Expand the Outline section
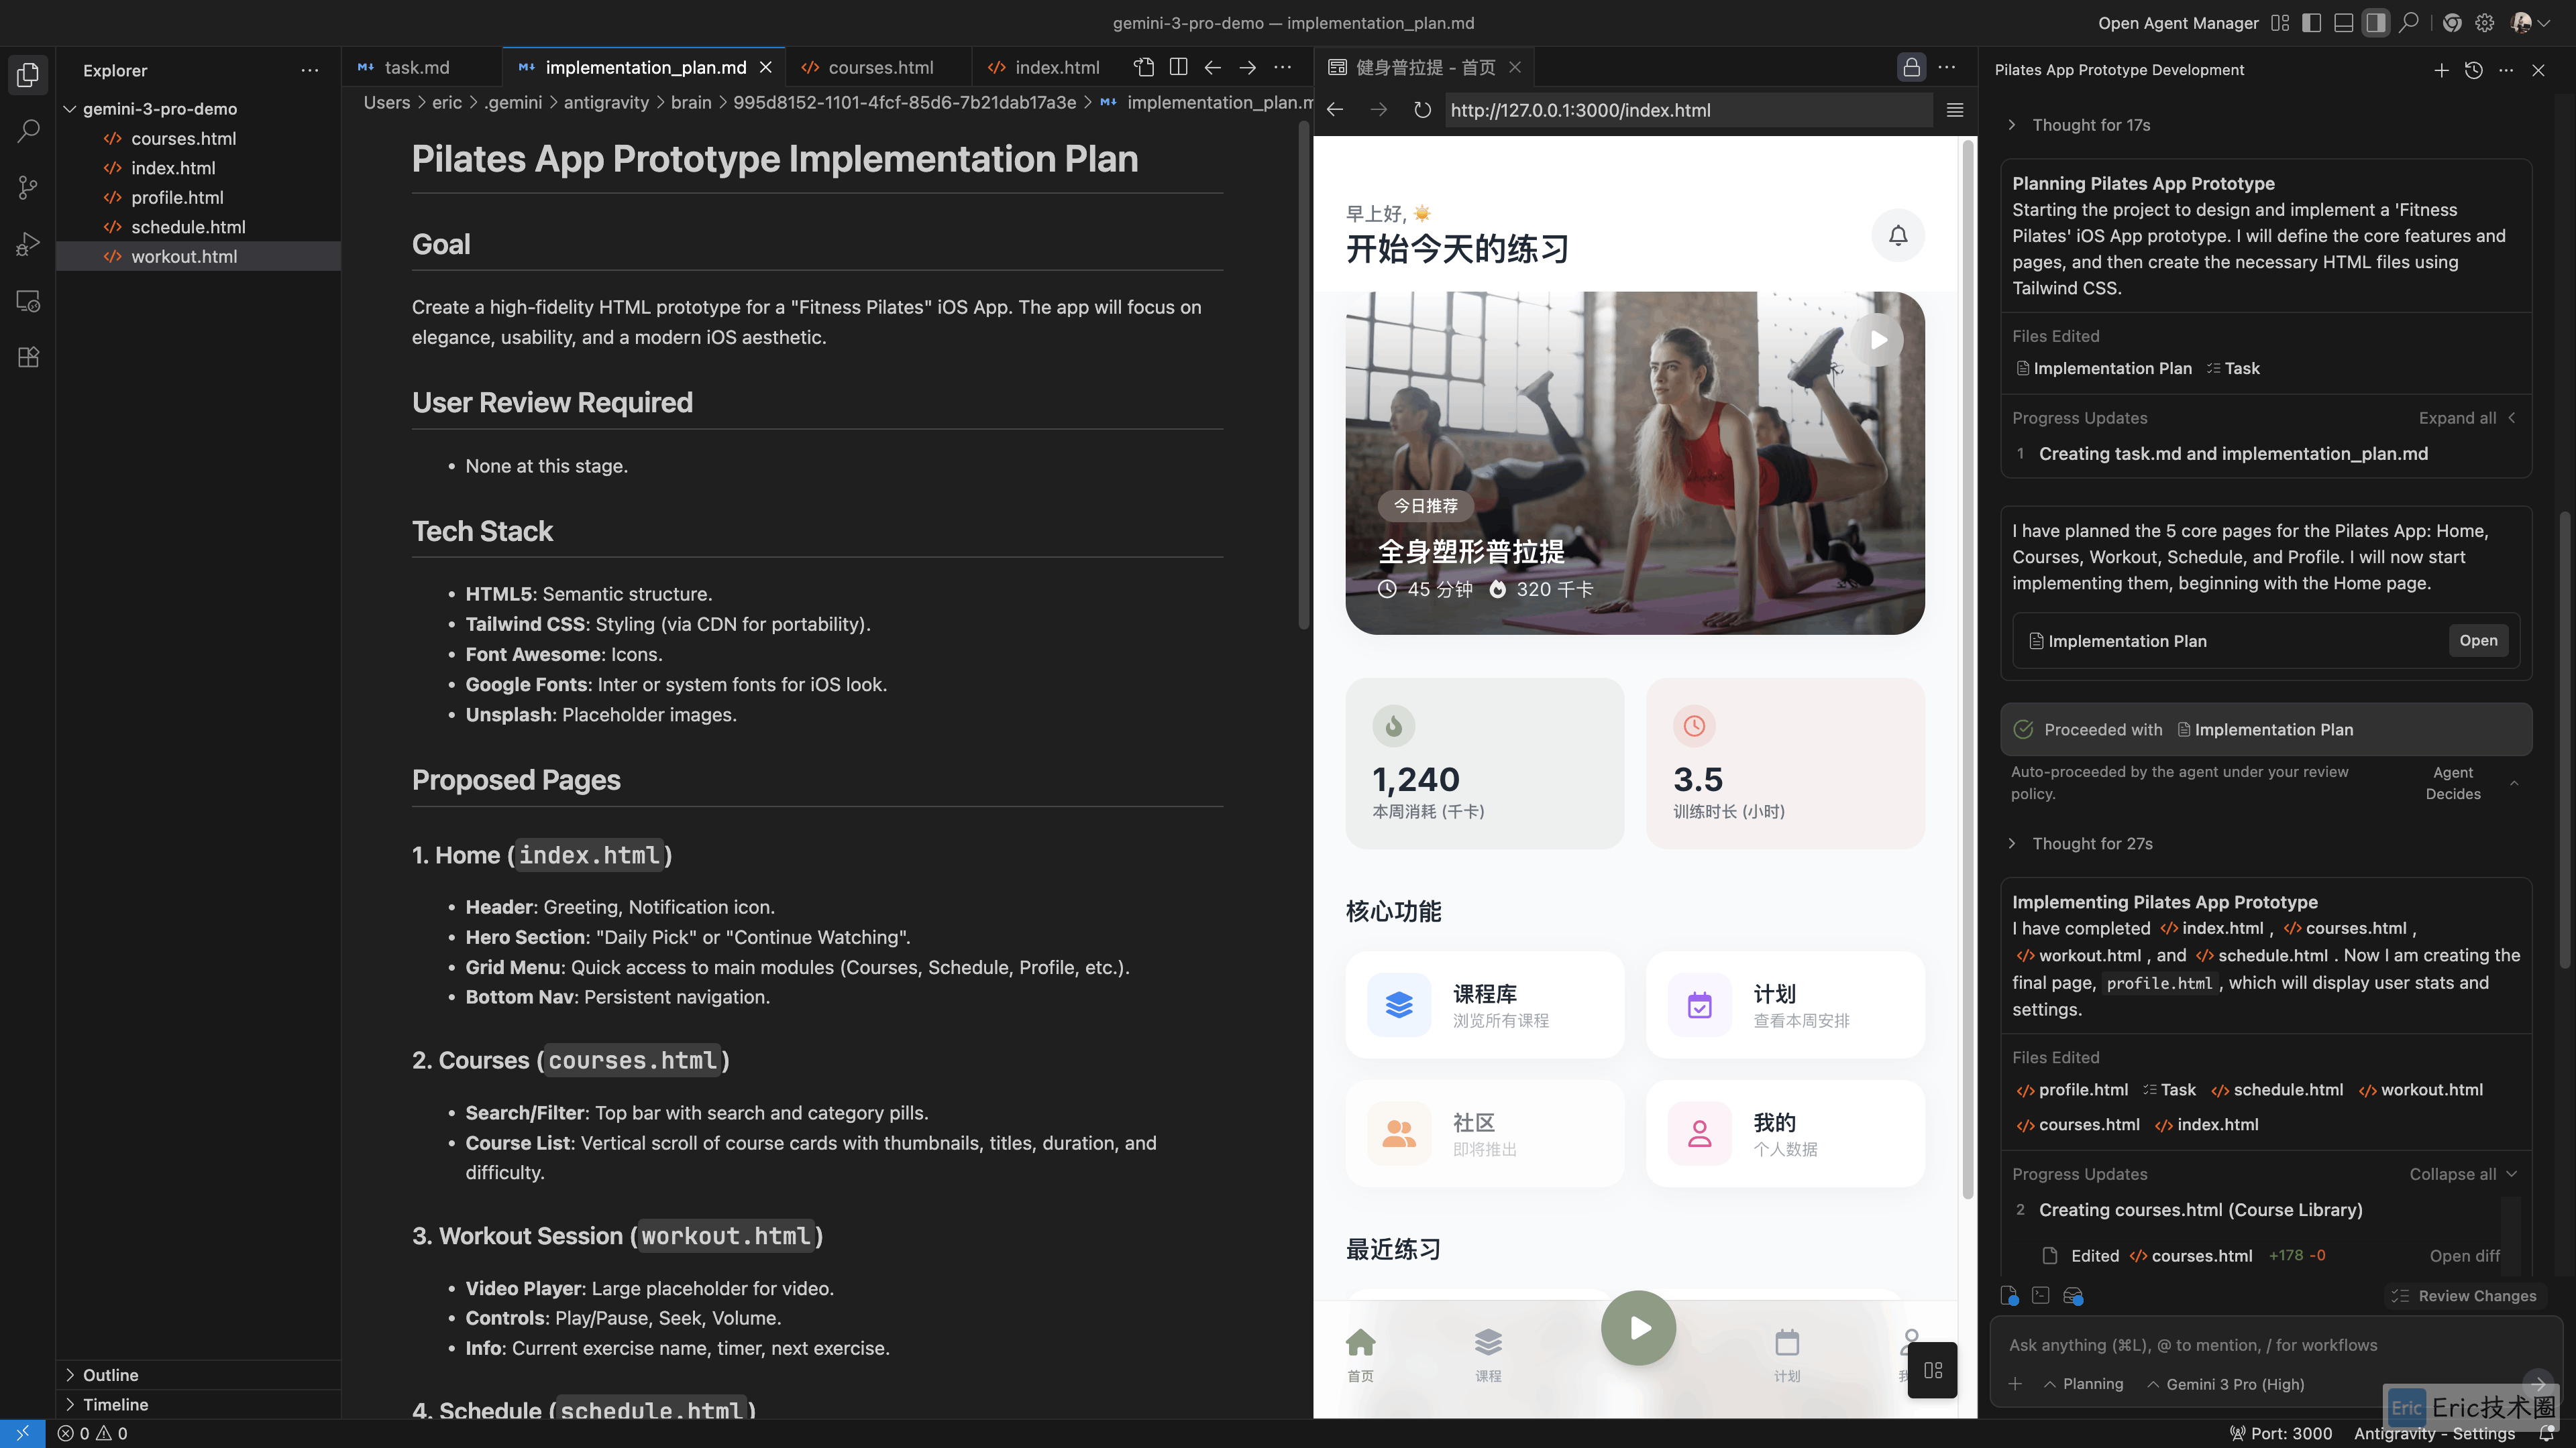Viewport: 2576px width, 1448px height. click(x=110, y=1375)
